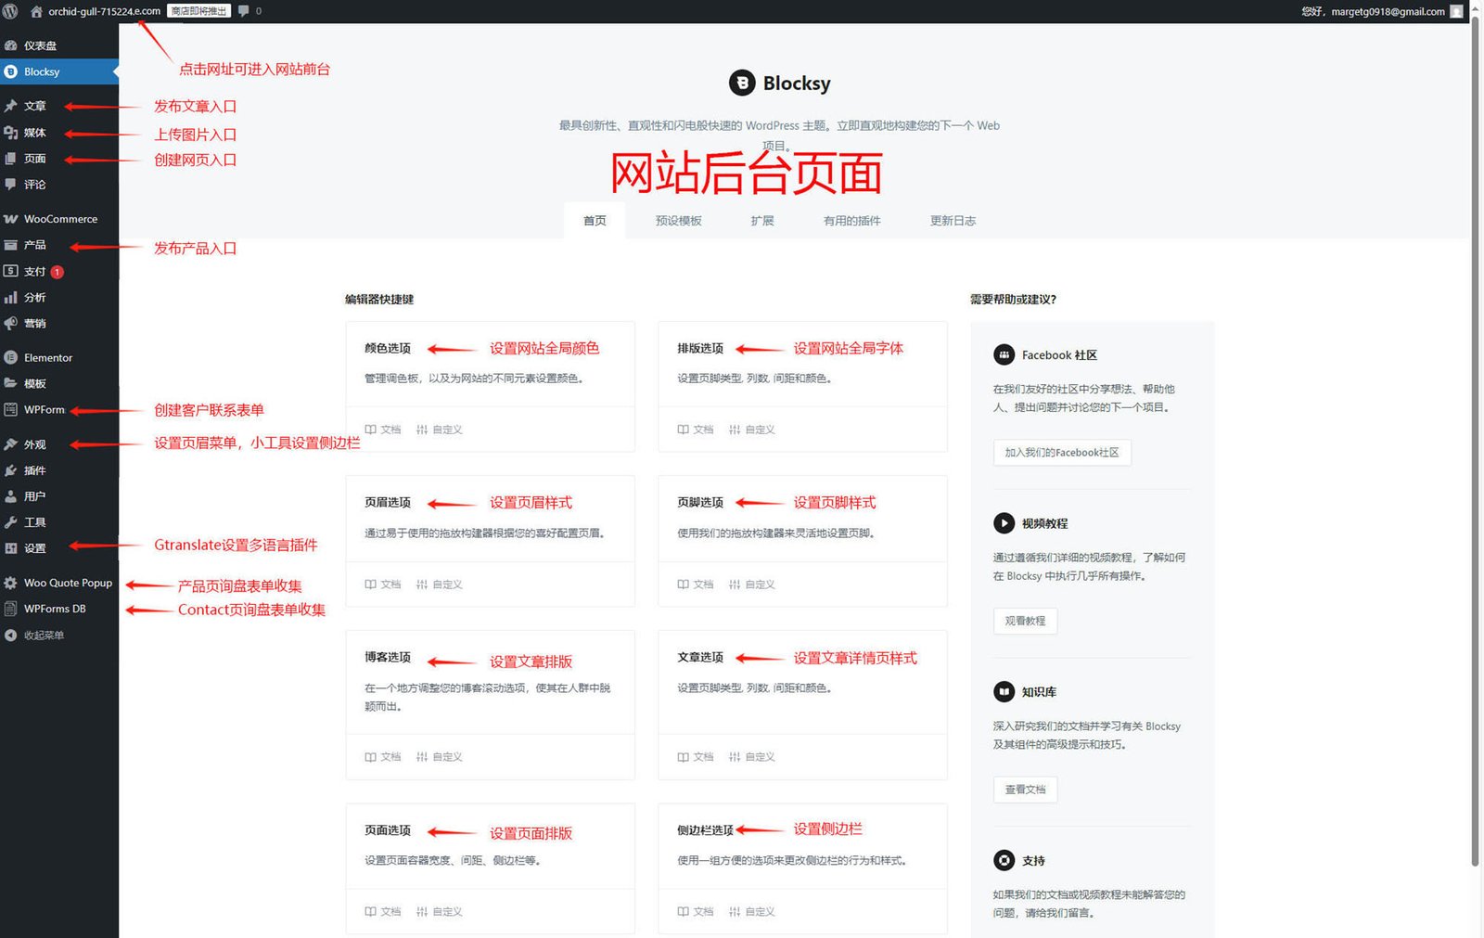The height and width of the screenshot is (938, 1484).
Task: Open the 外观 appearance menu
Action: pos(34,444)
